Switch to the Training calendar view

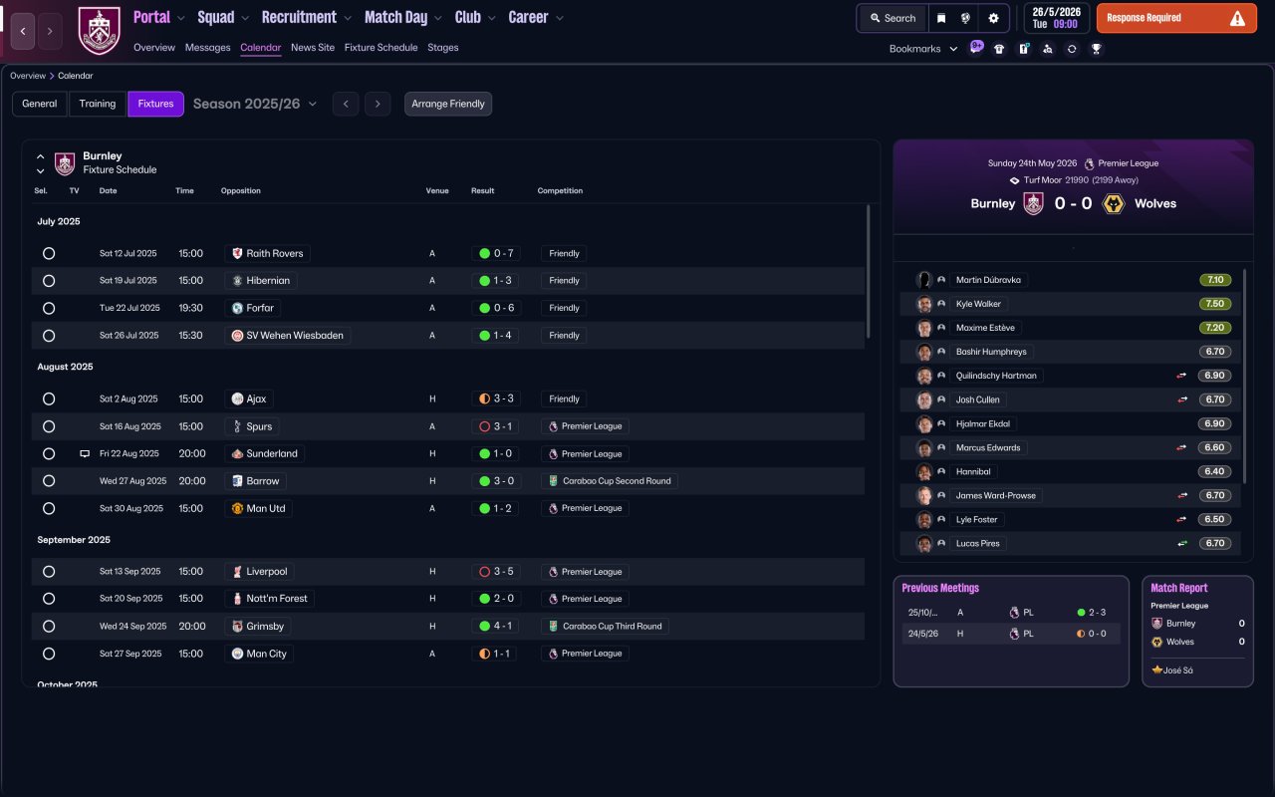98,104
